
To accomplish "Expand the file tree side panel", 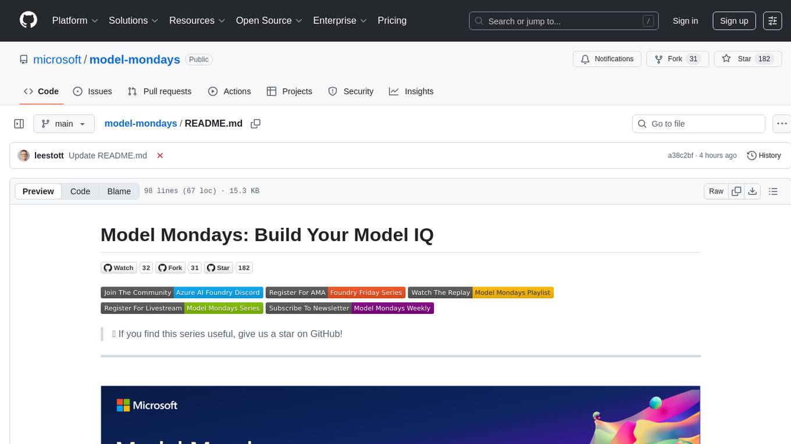I will coord(19,124).
